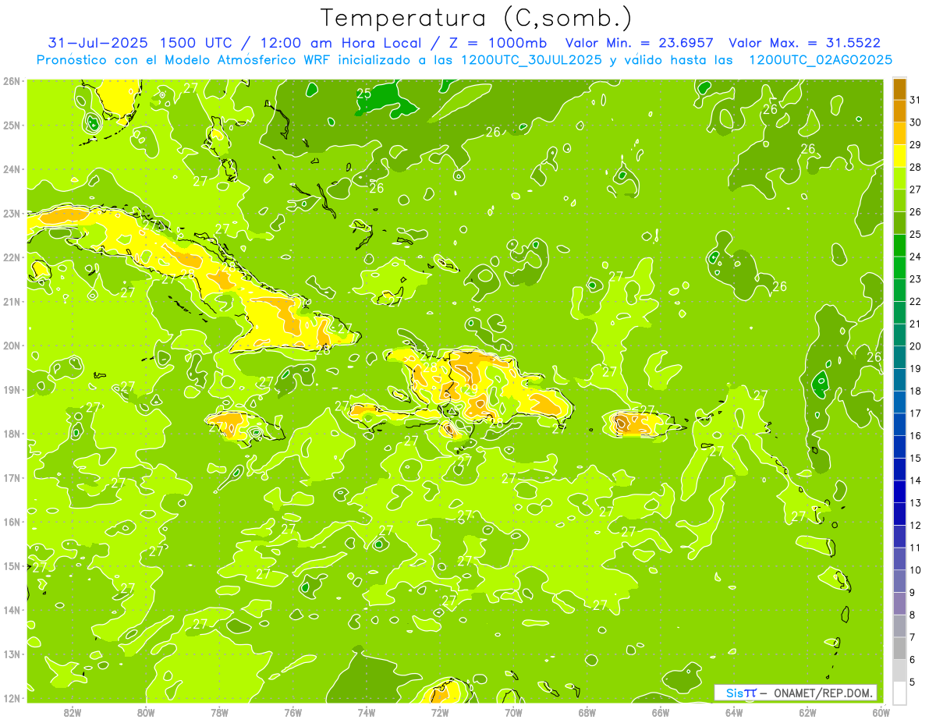Click the 15 label on the color scale
This screenshot has height=723, width=936.
tap(915, 459)
